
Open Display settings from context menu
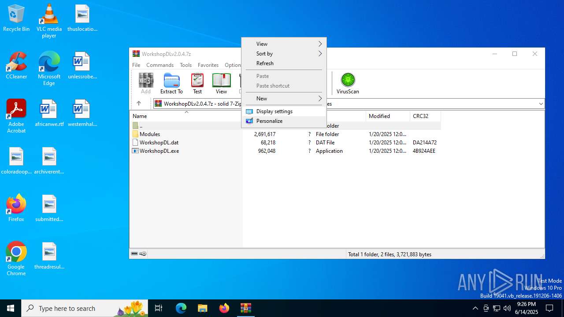[x=284, y=111]
